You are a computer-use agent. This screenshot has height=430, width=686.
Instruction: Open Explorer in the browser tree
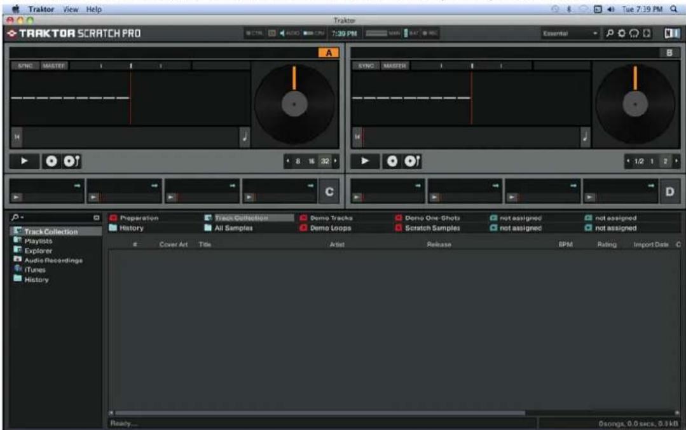[x=38, y=251]
